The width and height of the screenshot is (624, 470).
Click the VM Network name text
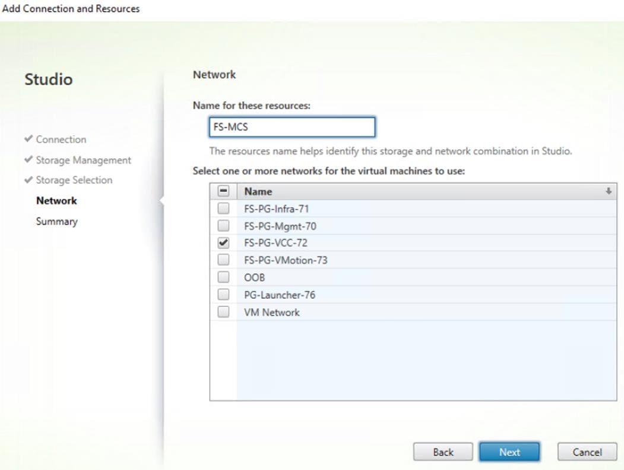coord(272,312)
